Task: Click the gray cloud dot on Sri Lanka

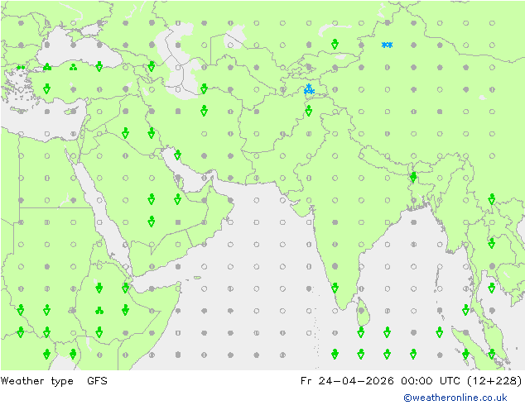Action: (x=361, y=311)
